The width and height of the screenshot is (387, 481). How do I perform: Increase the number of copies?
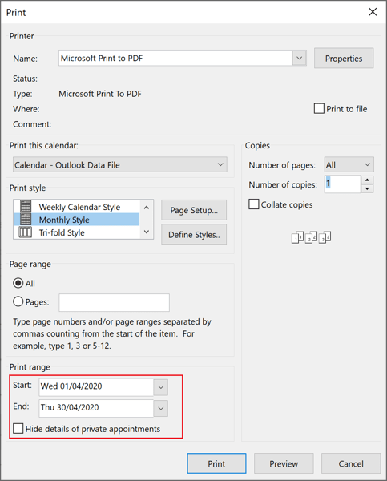click(x=368, y=180)
